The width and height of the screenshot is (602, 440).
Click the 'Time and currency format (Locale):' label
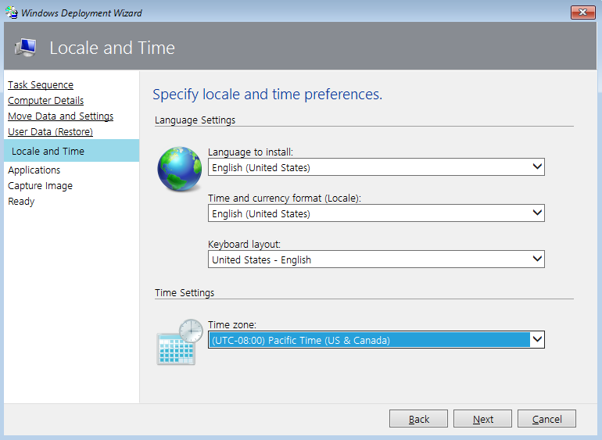[285, 199]
